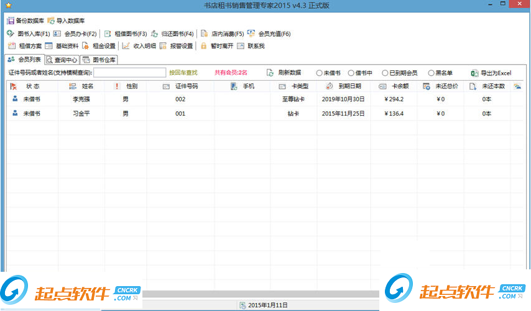
Task: Click the star icon in title bar
Action: tap(9, 5)
